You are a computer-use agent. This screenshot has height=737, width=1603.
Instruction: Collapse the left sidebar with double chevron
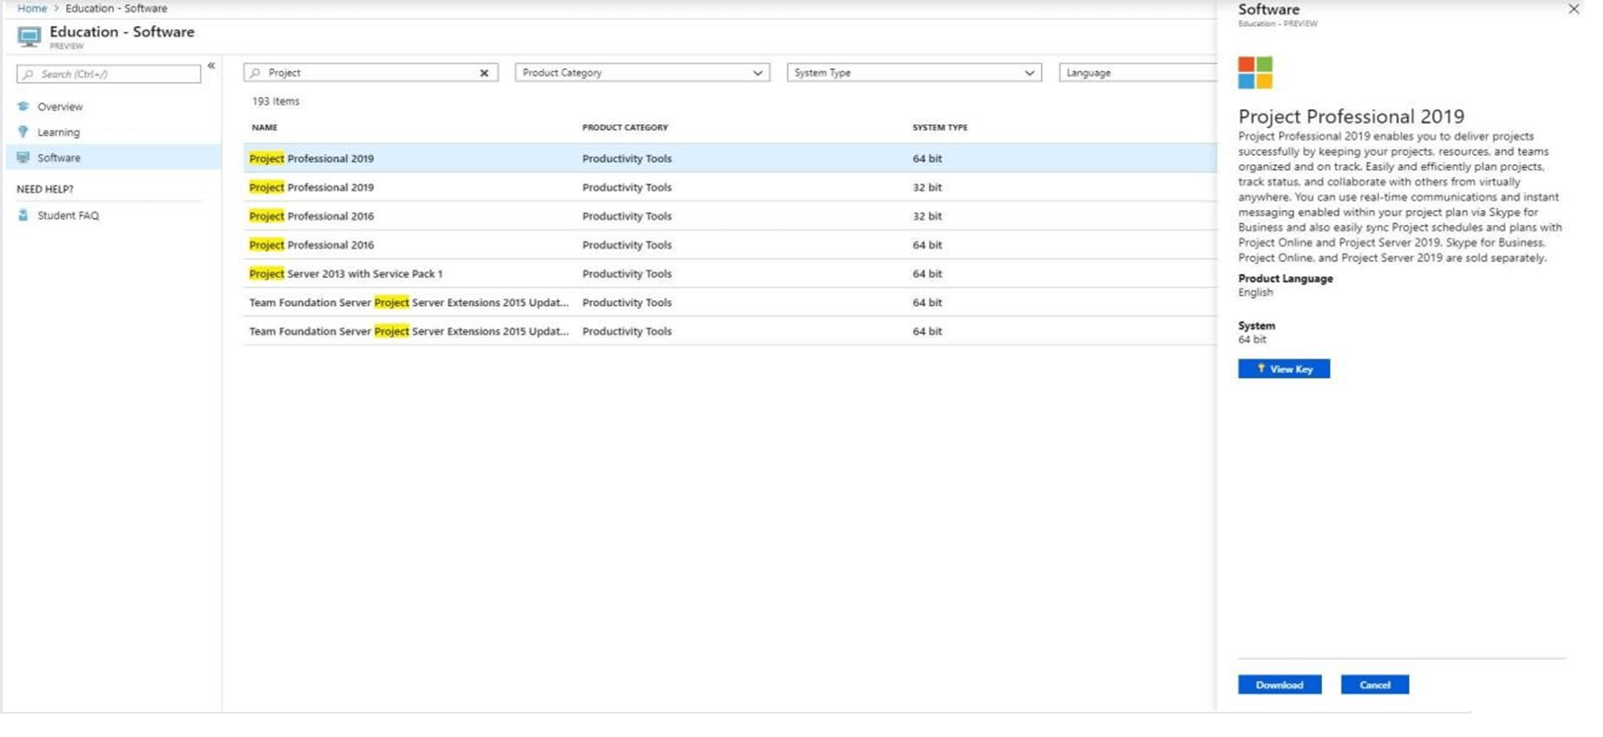click(211, 65)
